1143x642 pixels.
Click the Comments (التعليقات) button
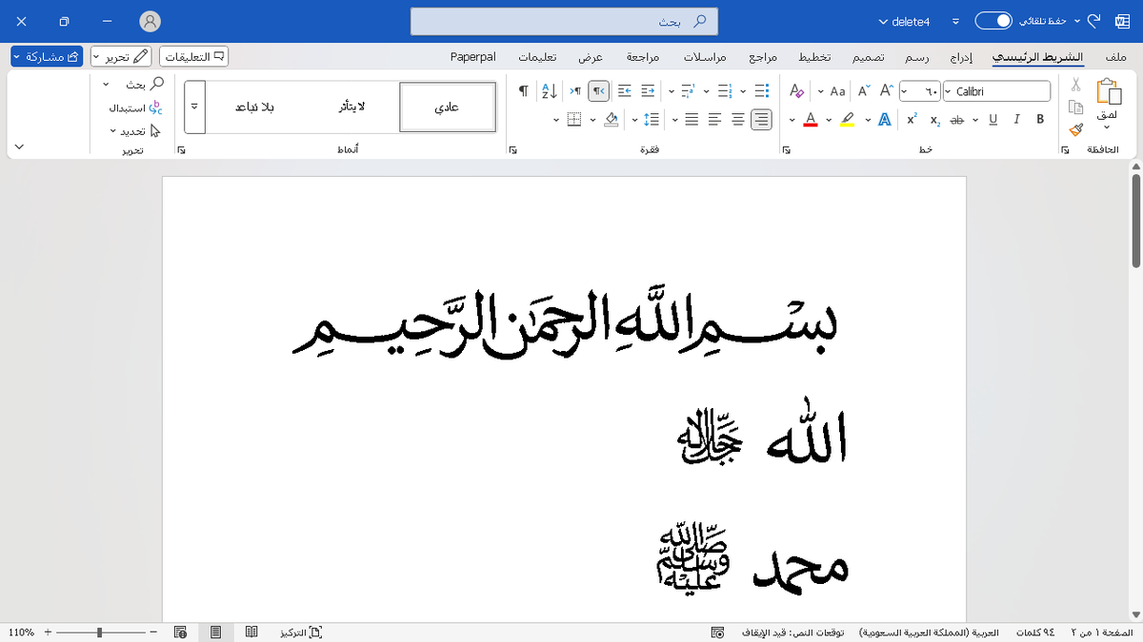coord(194,57)
